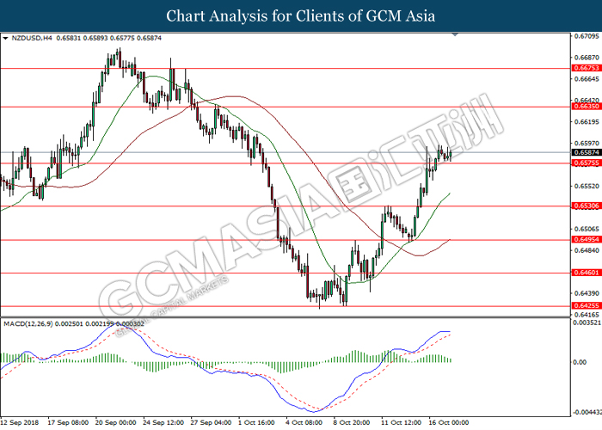Click the red 0.65755 price level tag
Viewport: 602px width, 430px height.
(x=586, y=163)
